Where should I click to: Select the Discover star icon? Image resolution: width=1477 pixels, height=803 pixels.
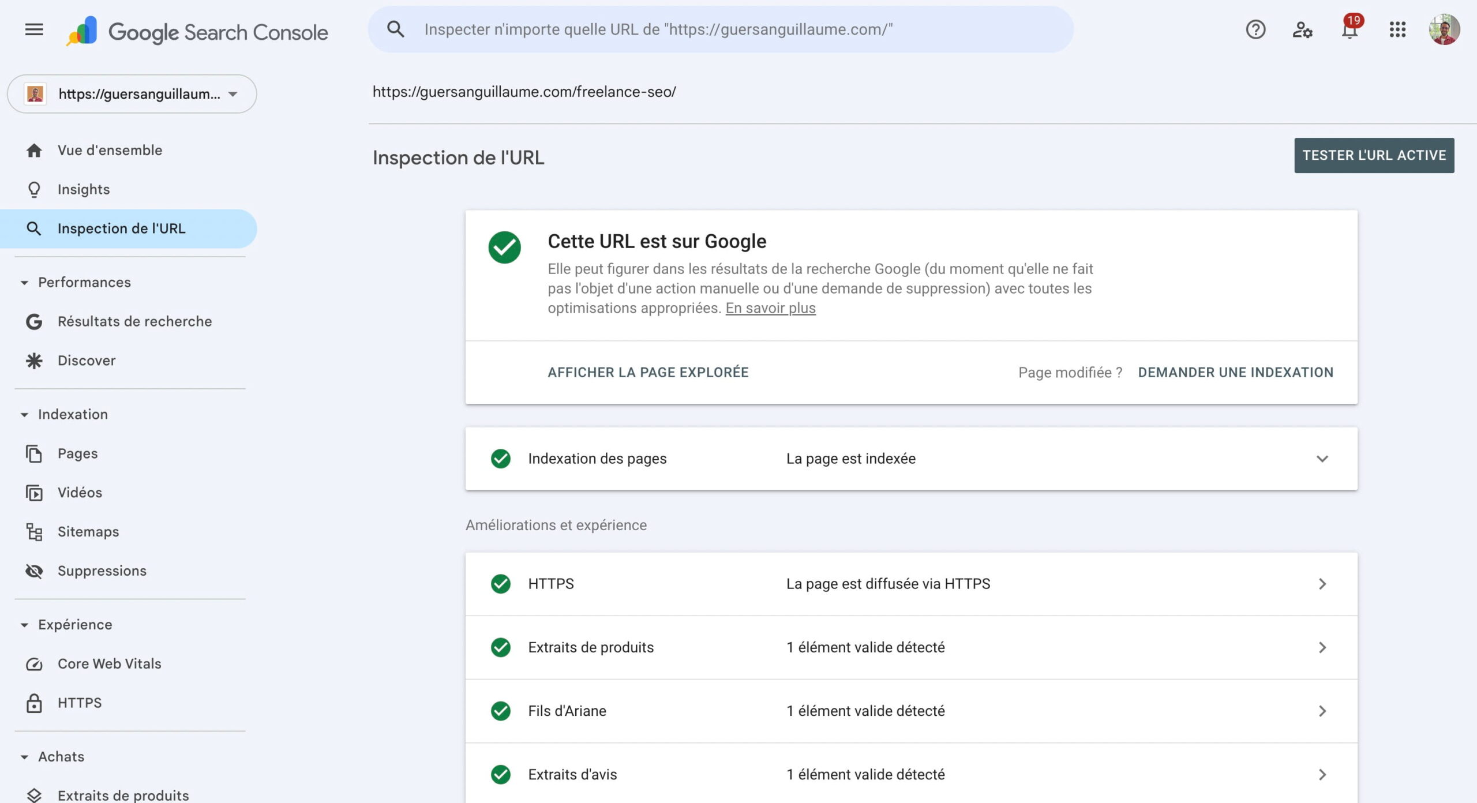pyautogui.click(x=35, y=361)
